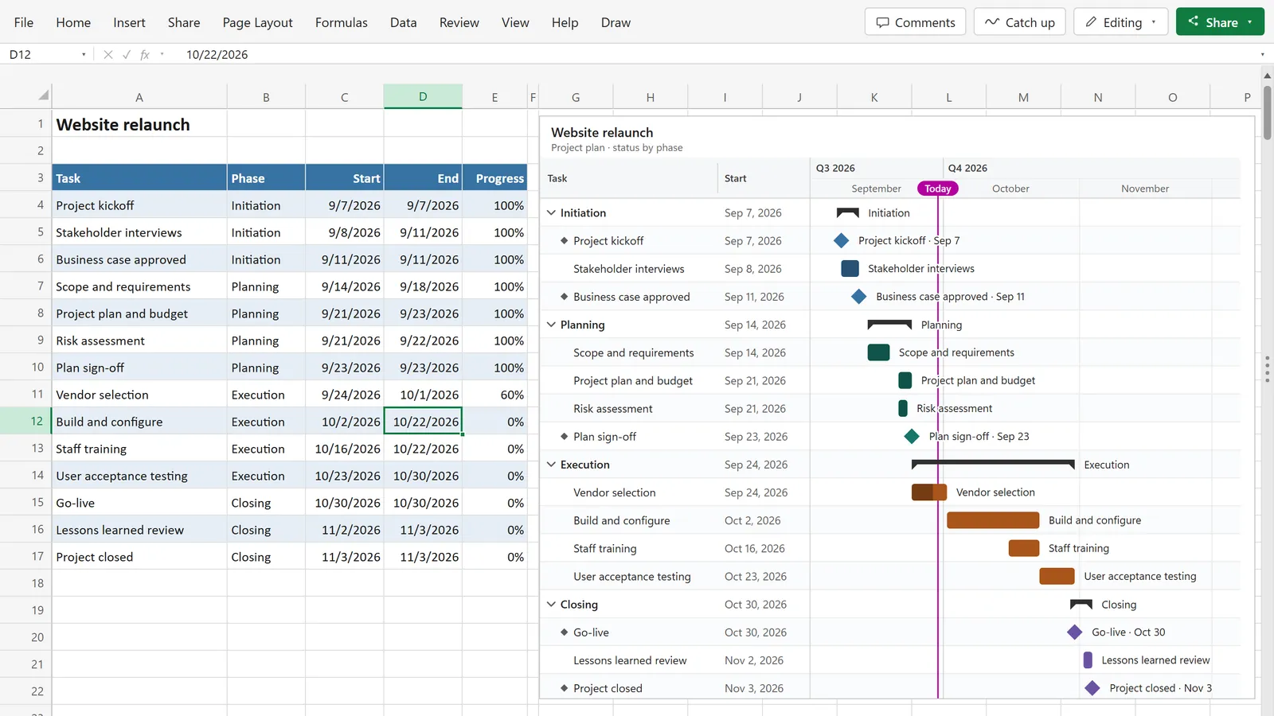Screen dimensions: 1274x716
Task: Switch to the Data tab
Action: 403,22
